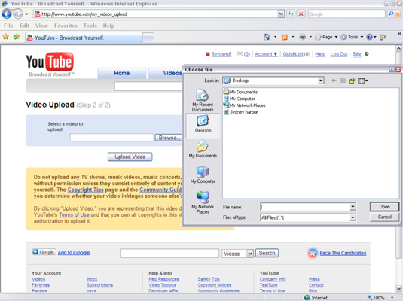Screen dimensions: 403x301
Task: Click the Refresh page icon
Action: click(x=291, y=14)
